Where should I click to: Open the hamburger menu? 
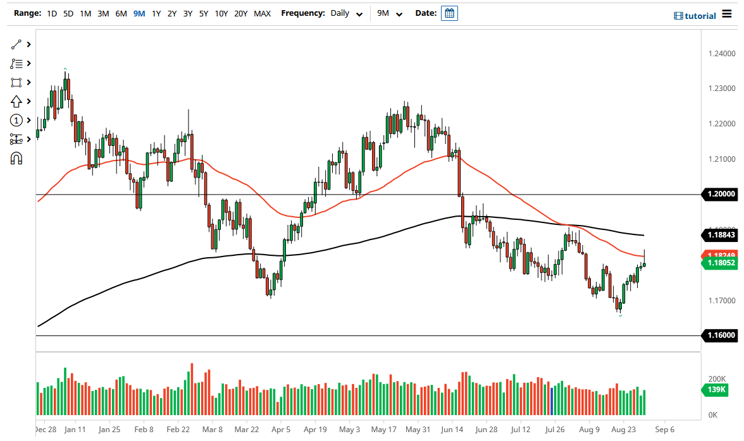coord(727,14)
